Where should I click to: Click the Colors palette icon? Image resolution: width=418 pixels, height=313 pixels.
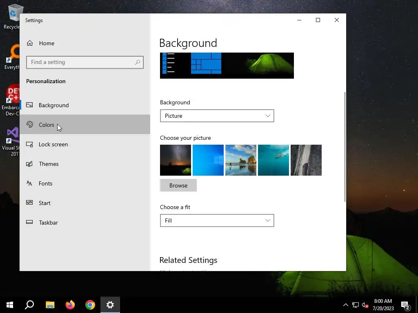[x=29, y=124]
